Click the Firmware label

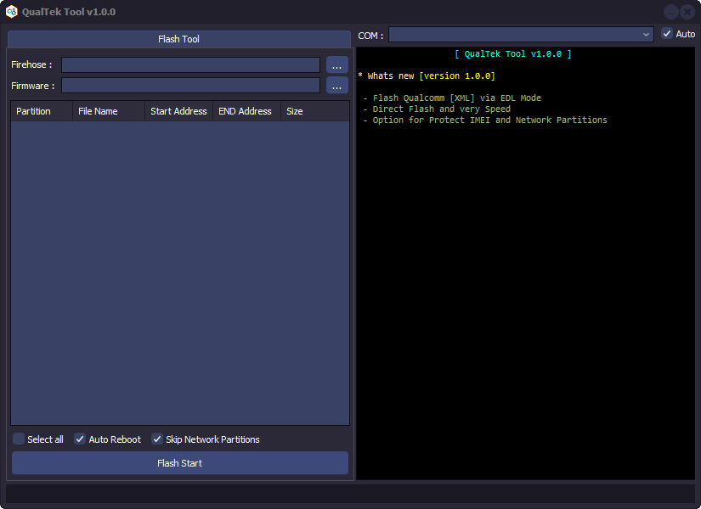[32, 86]
